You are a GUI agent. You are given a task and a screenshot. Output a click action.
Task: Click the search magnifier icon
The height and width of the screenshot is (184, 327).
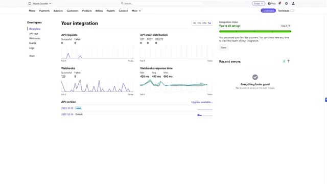click(x=122, y=4)
